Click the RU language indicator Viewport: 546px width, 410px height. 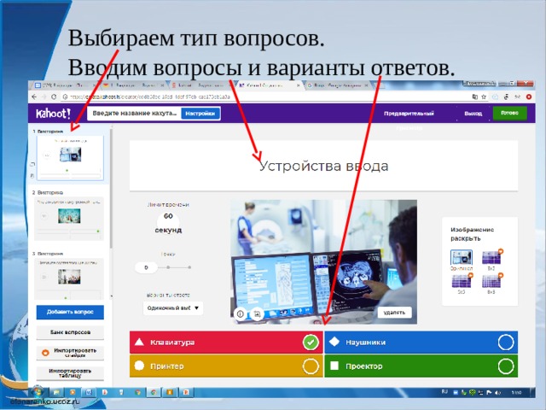[x=444, y=392]
